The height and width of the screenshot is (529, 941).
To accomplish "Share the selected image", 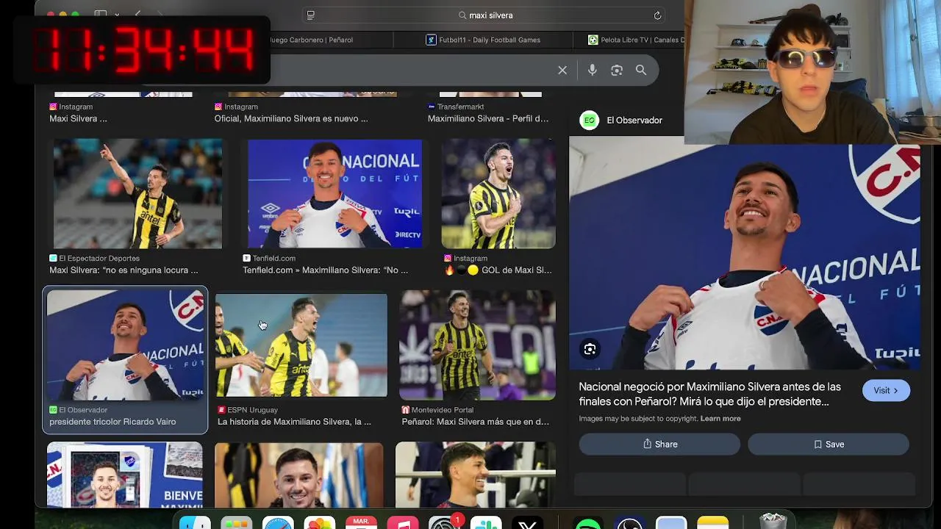I will click(659, 444).
